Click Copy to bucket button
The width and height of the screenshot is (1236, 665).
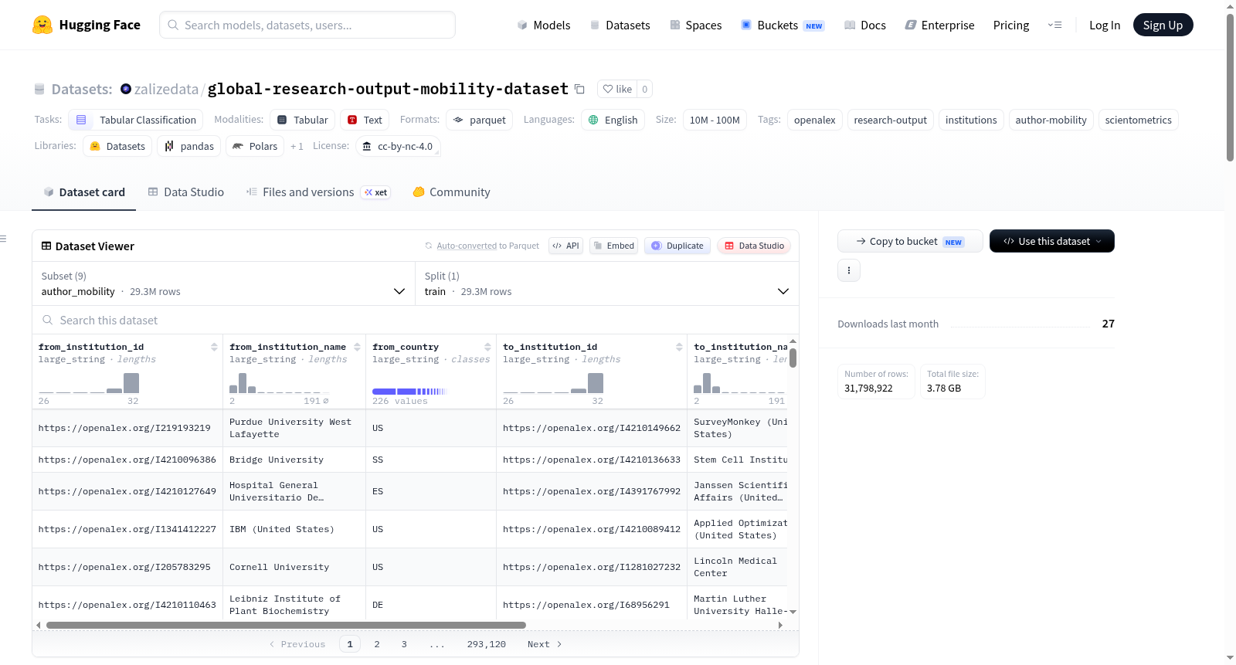[910, 241]
